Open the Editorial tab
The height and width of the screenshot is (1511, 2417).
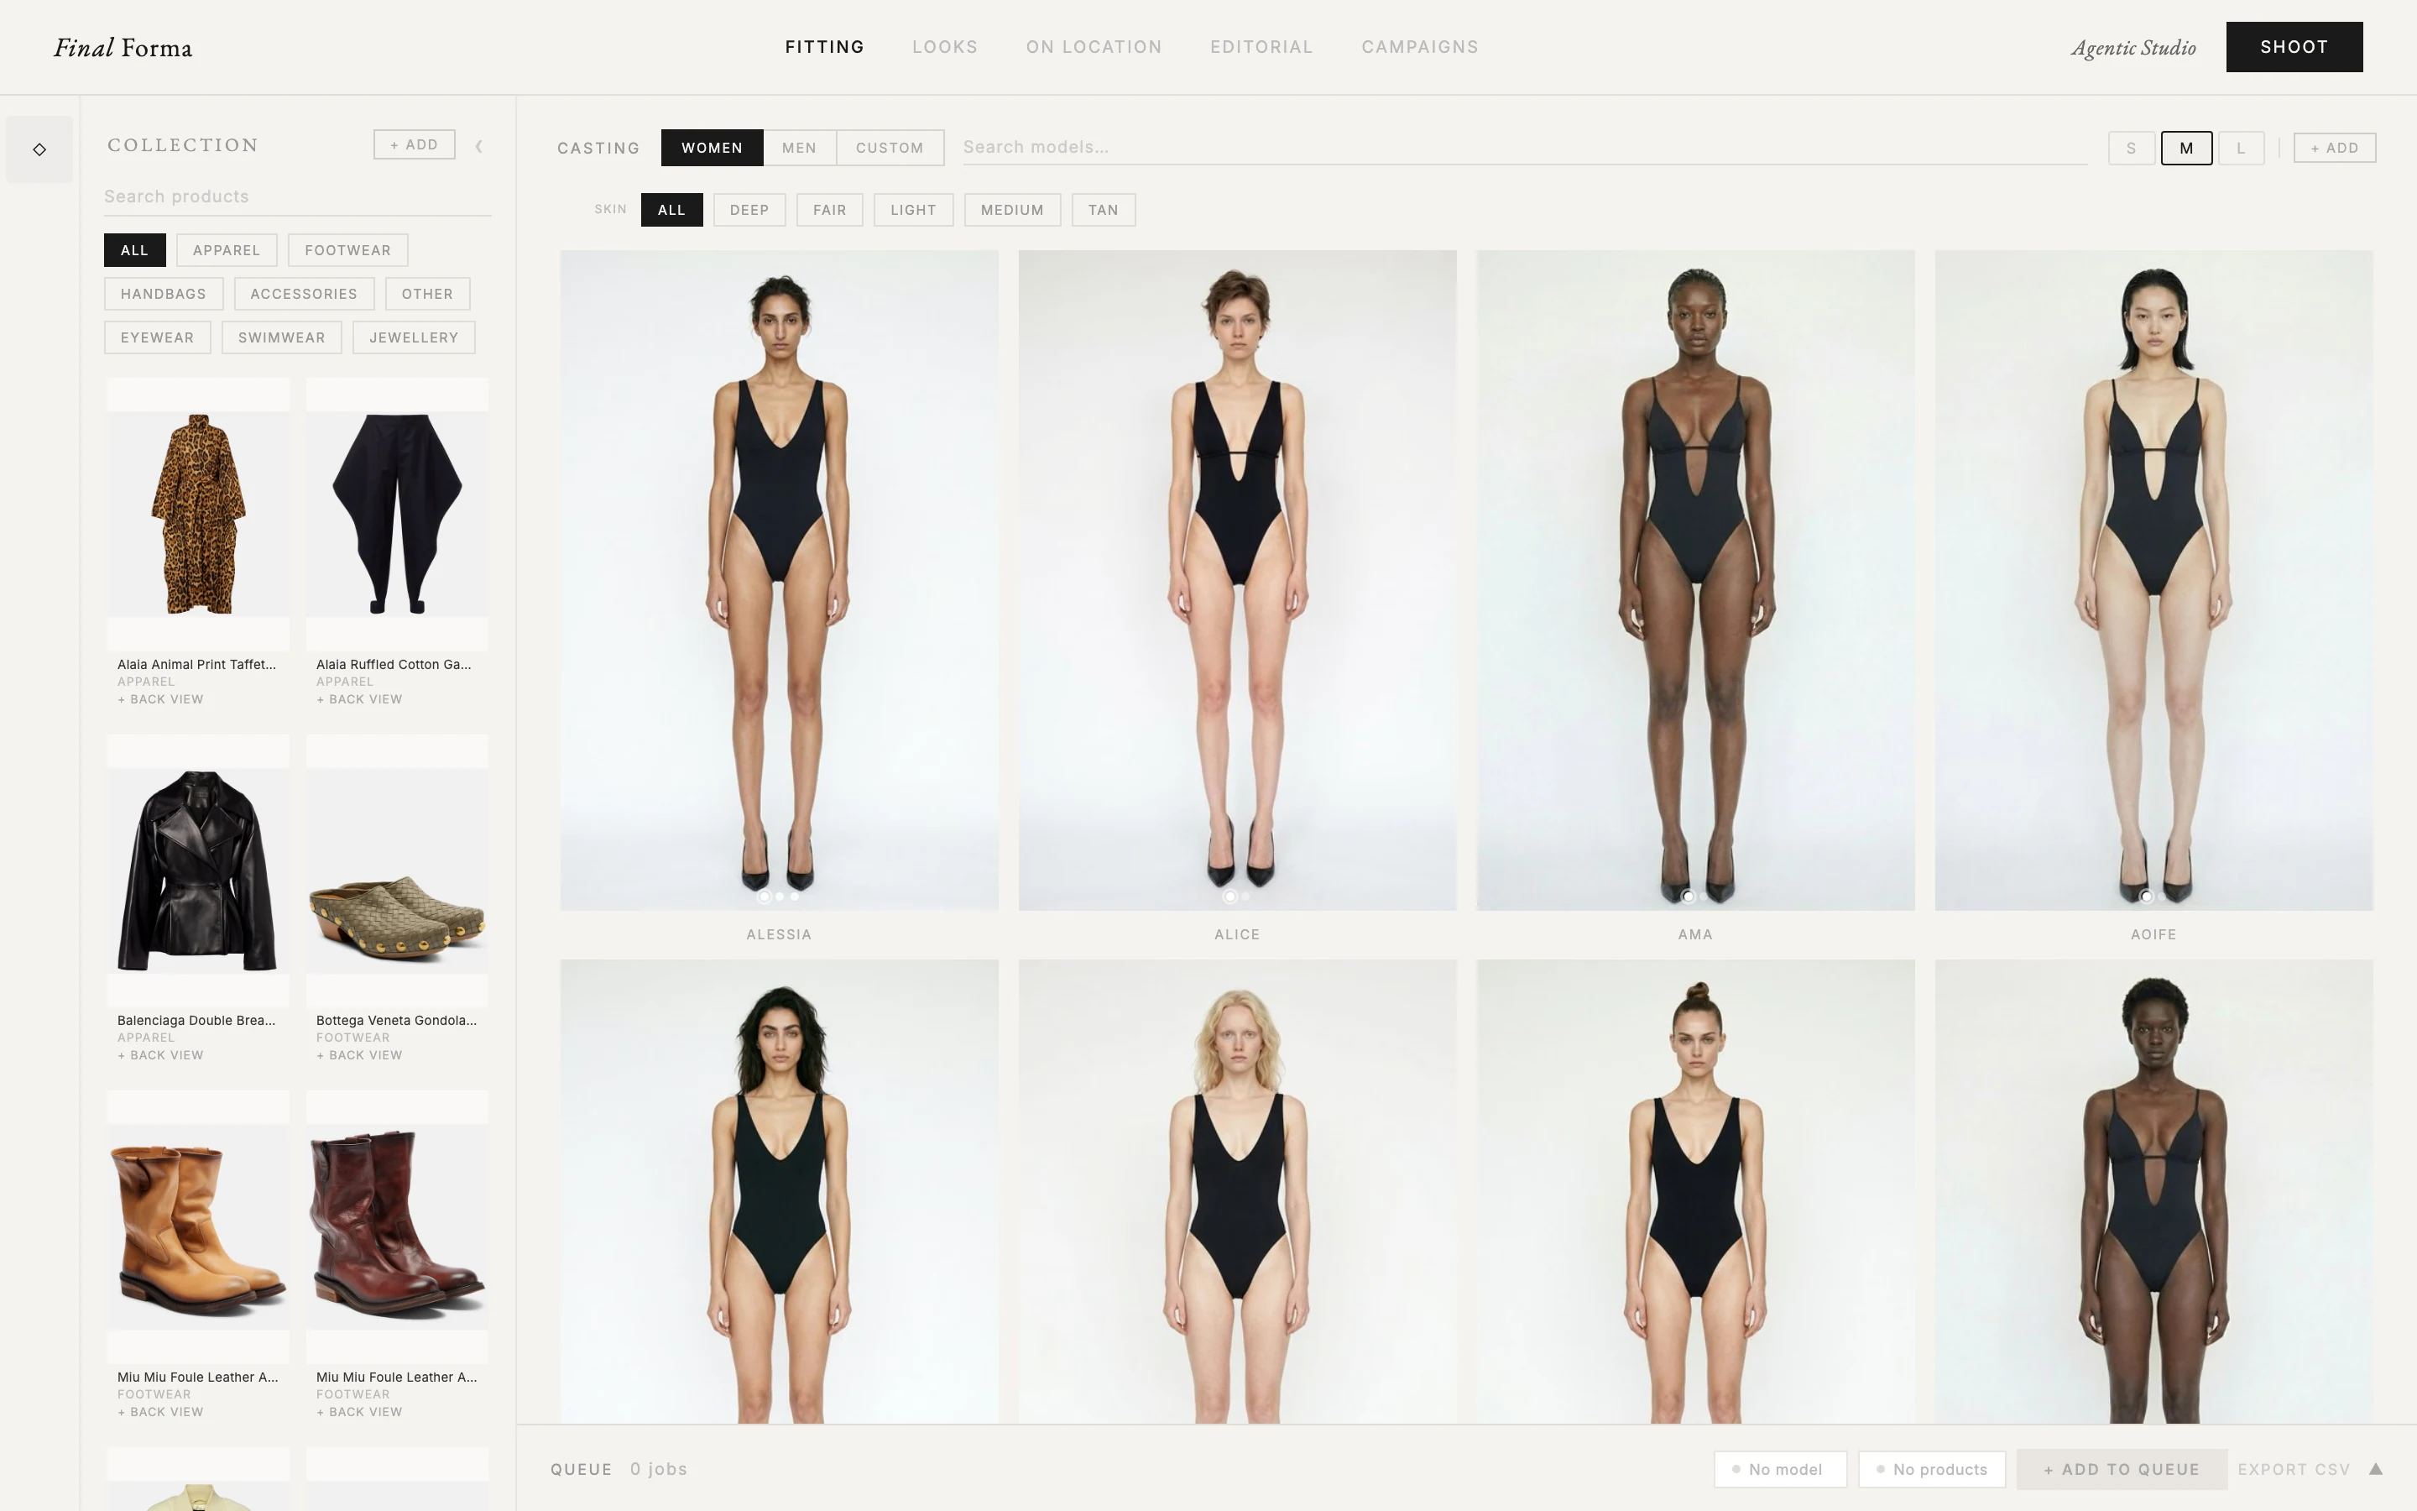(x=1261, y=47)
